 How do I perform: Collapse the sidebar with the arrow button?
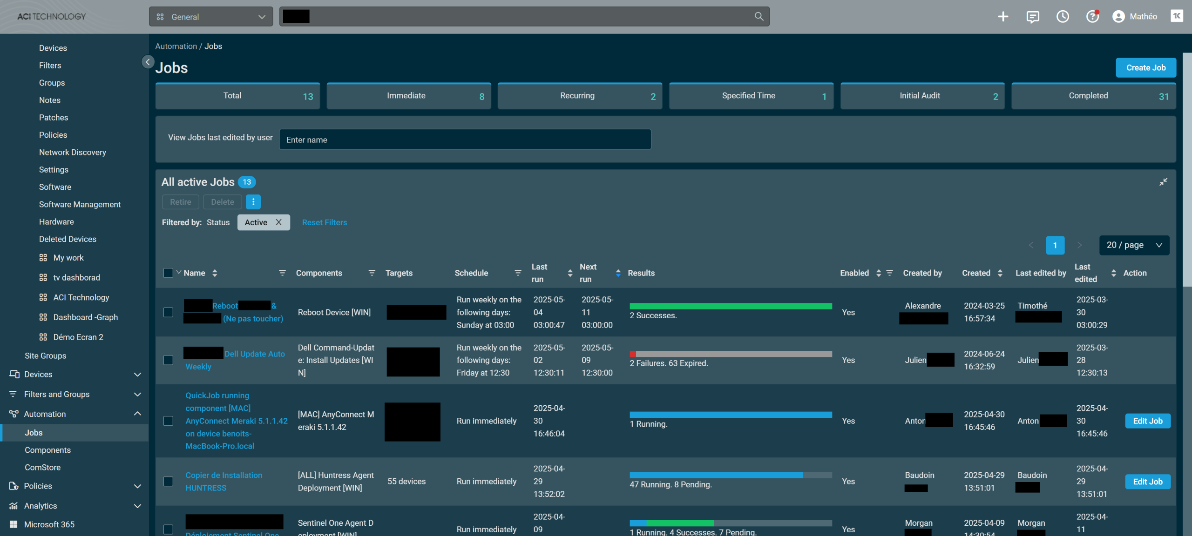148,62
